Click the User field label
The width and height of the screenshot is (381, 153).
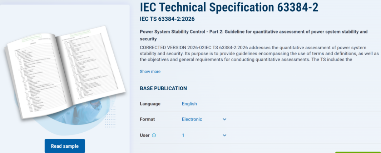point(145,136)
